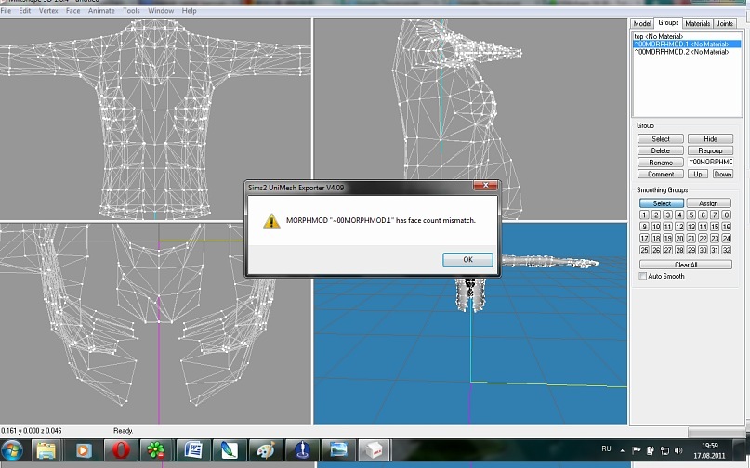Show hidden system tray icons arrow
The width and height of the screenshot is (750, 468).
(621, 450)
